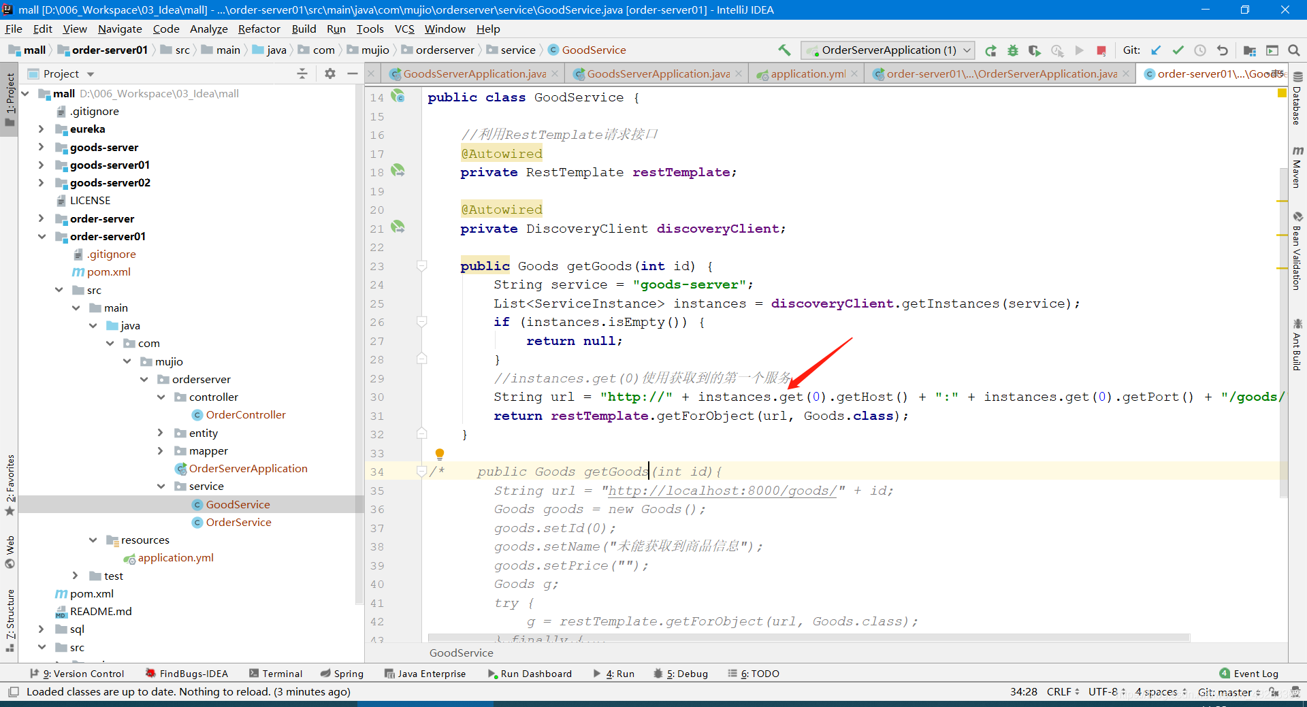This screenshot has height=707, width=1307.
Task: Hide the Project panel with minus icon
Action: (x=353, y=73)
